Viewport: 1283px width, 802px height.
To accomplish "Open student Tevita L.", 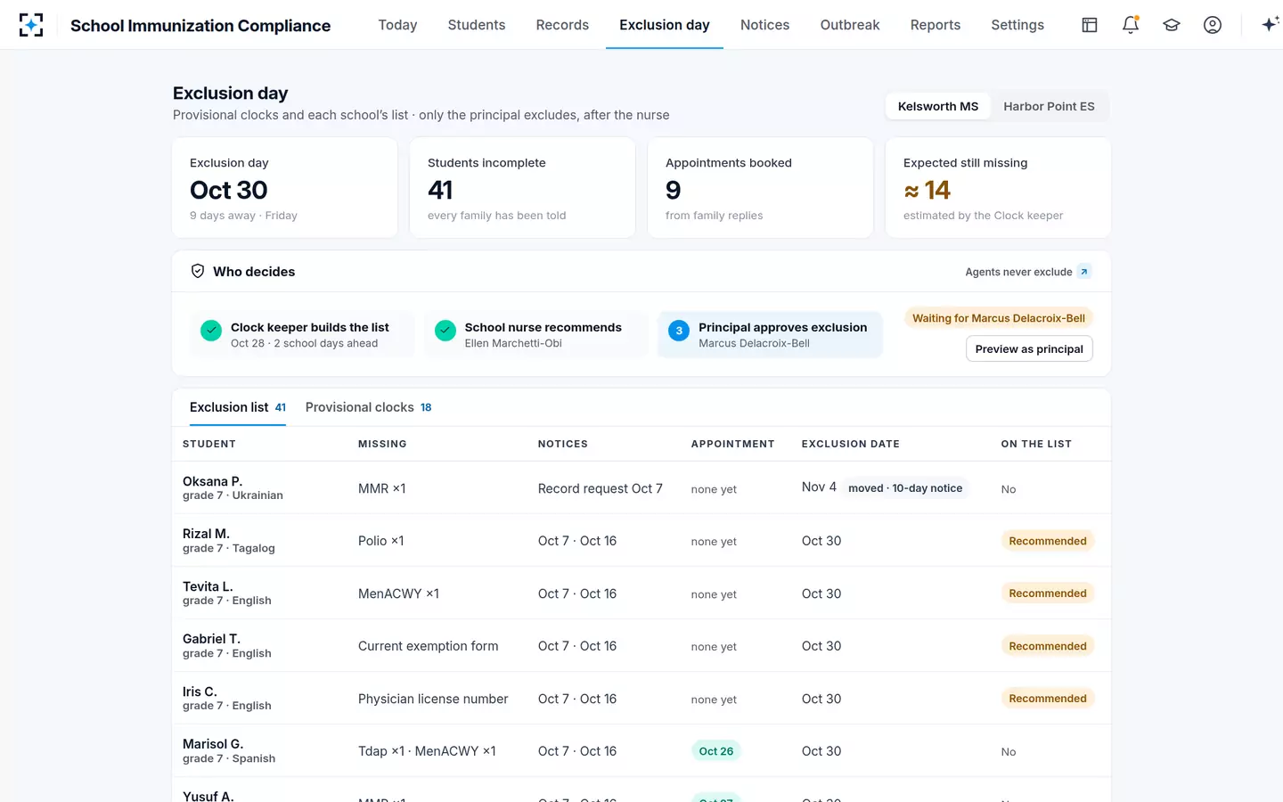I will (x=208, y=586).
